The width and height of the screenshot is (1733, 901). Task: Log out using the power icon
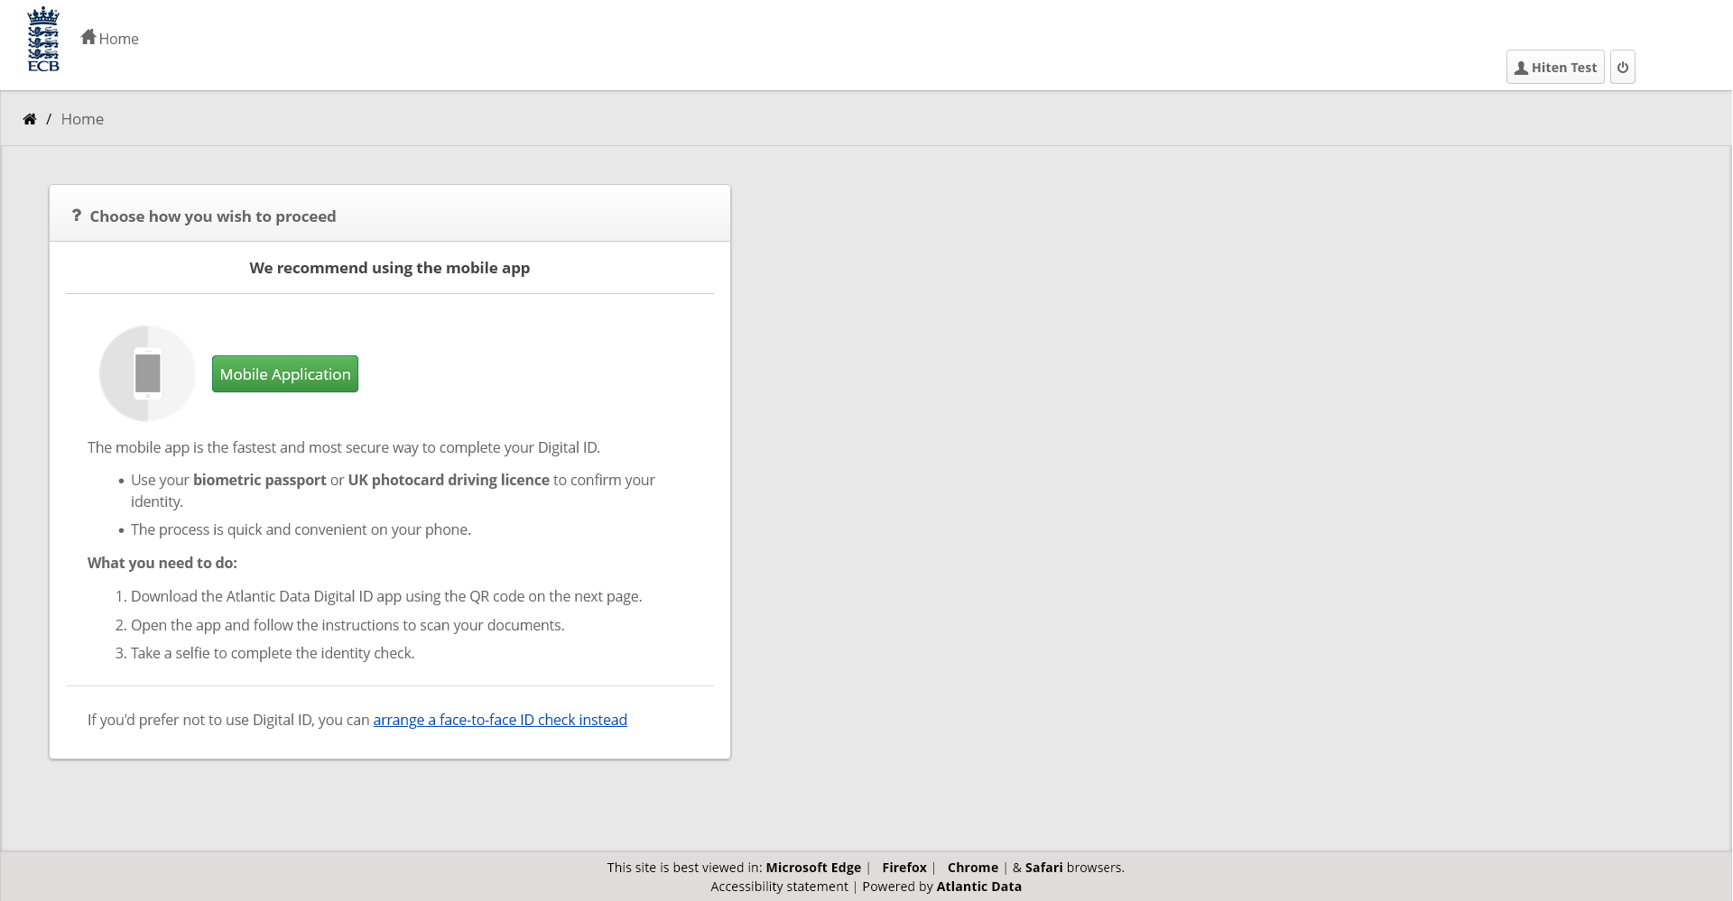click(1622, 68)
